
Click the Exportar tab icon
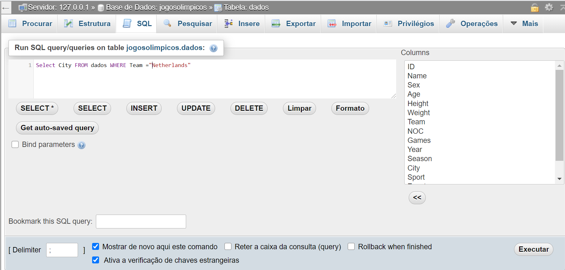pyautogui.click(x=276, y=24)
